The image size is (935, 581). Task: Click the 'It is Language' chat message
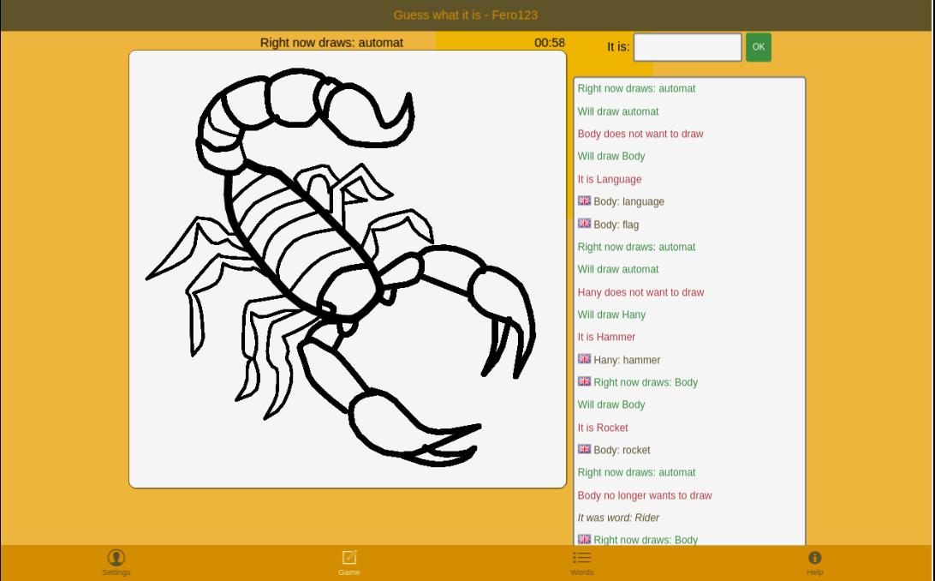pyautogui.click(x=610, y=179)
